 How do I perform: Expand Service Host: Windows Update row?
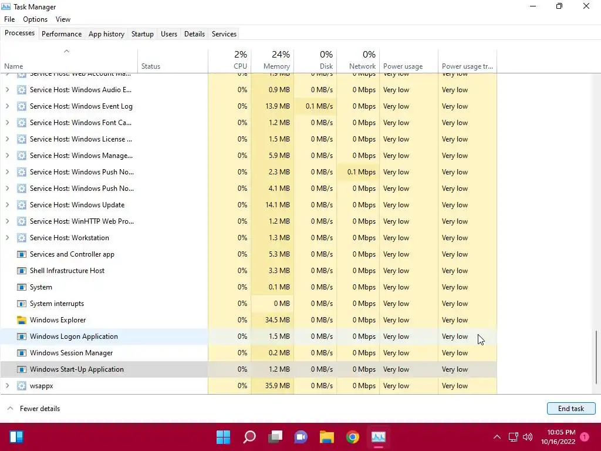click(x=7, y=205)
